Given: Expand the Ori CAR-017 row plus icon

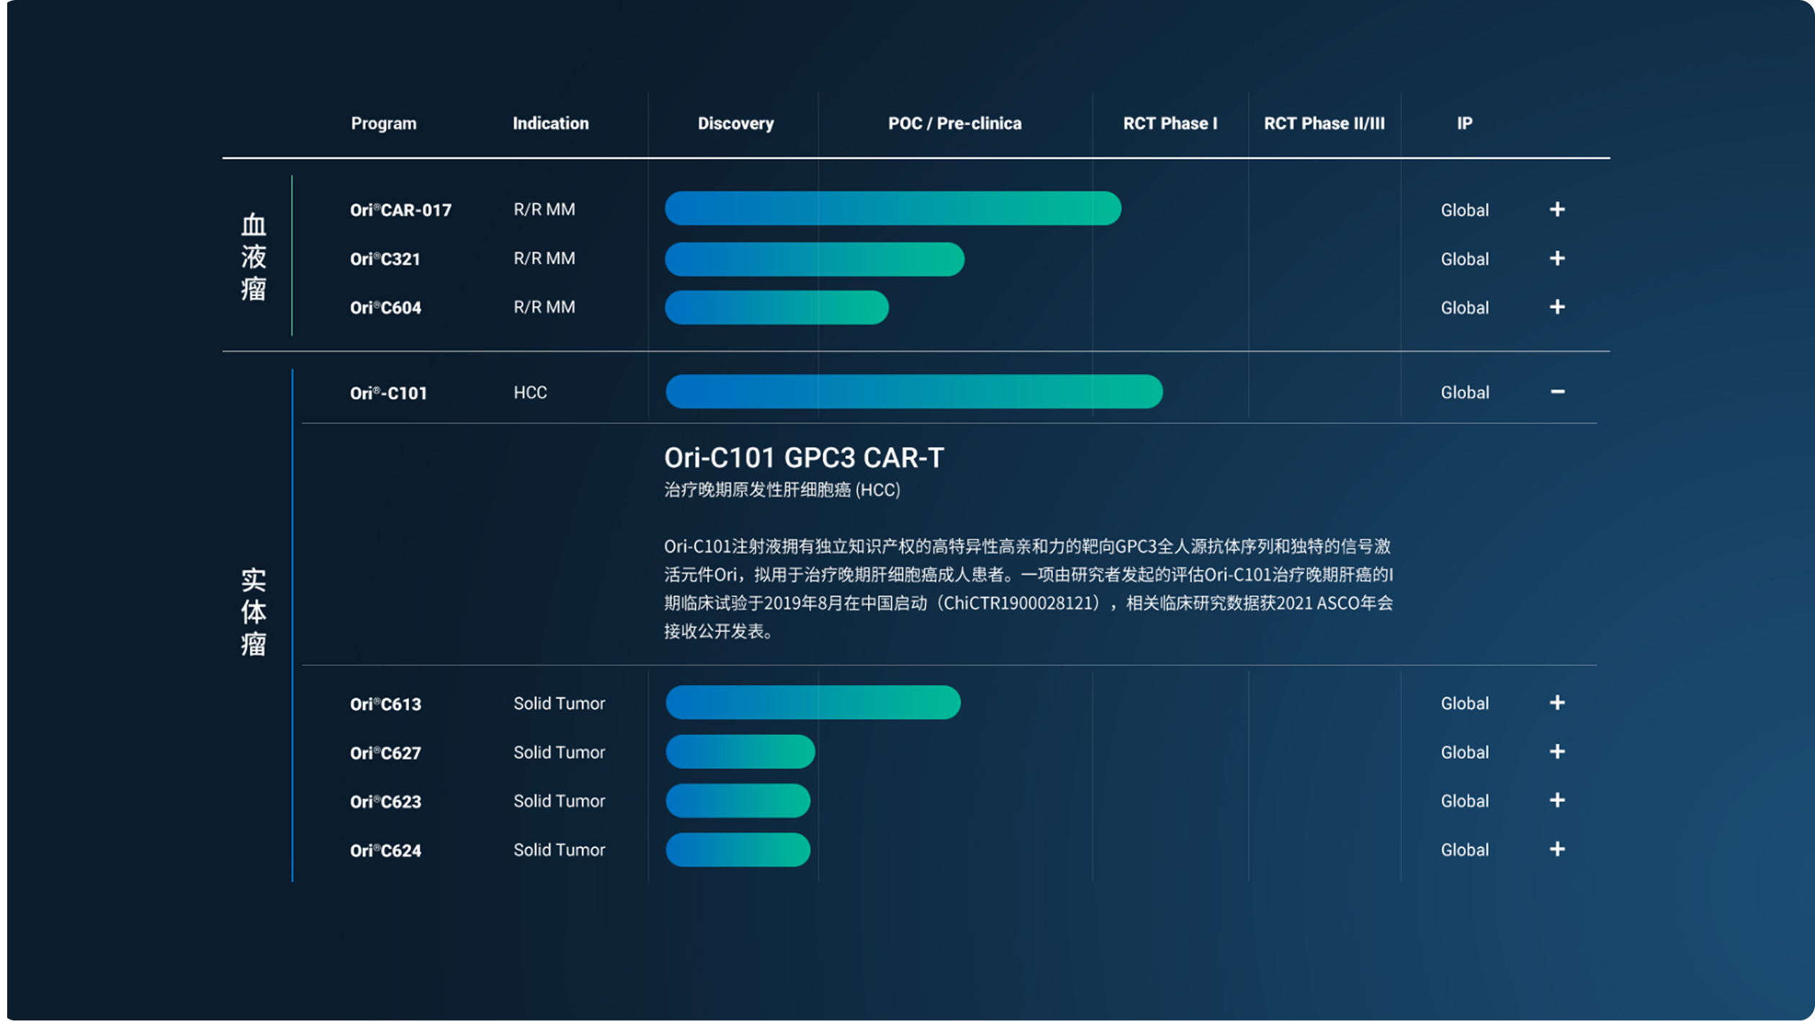Looking at the screenshot, I should 1557,210.
